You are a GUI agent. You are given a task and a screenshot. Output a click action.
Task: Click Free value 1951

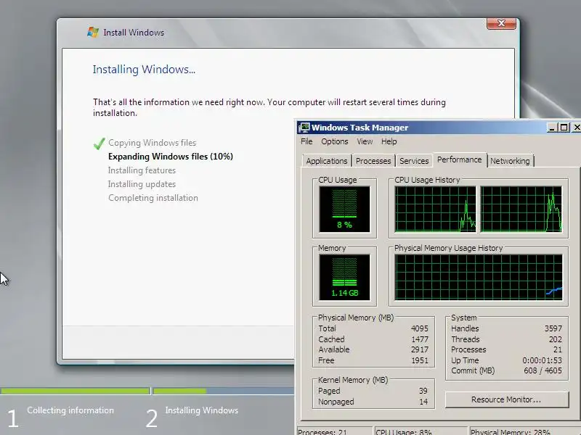[420, 360]
